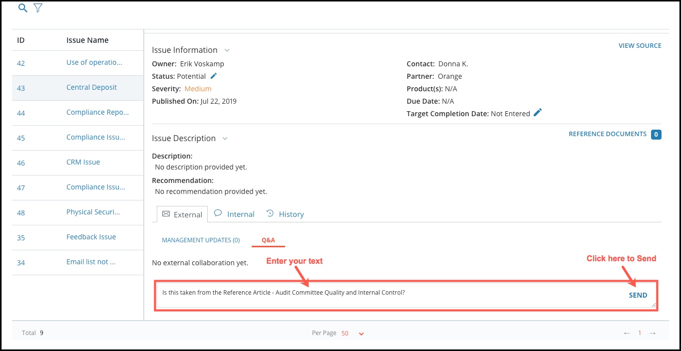Viewport: 681px width, 351px height.
Task: Select the Management Updates (0) sub-tab
Action: click(x=201, y=240)
